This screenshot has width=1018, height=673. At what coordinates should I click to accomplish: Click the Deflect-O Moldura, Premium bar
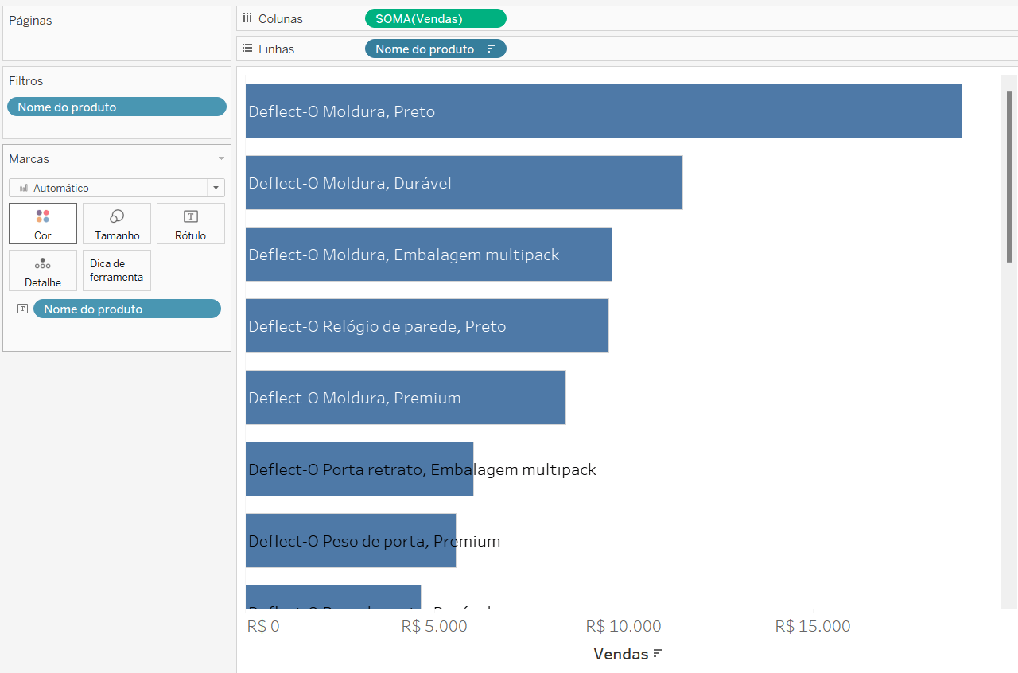406,397
